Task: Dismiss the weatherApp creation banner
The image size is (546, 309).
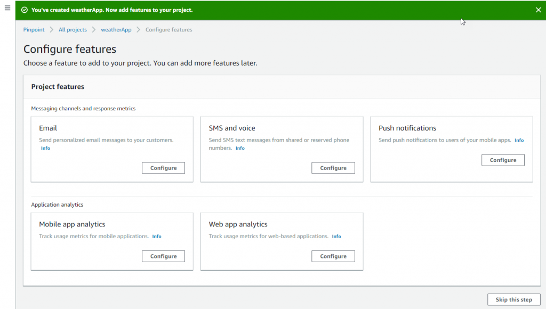Action: click(x=537, y=10)
